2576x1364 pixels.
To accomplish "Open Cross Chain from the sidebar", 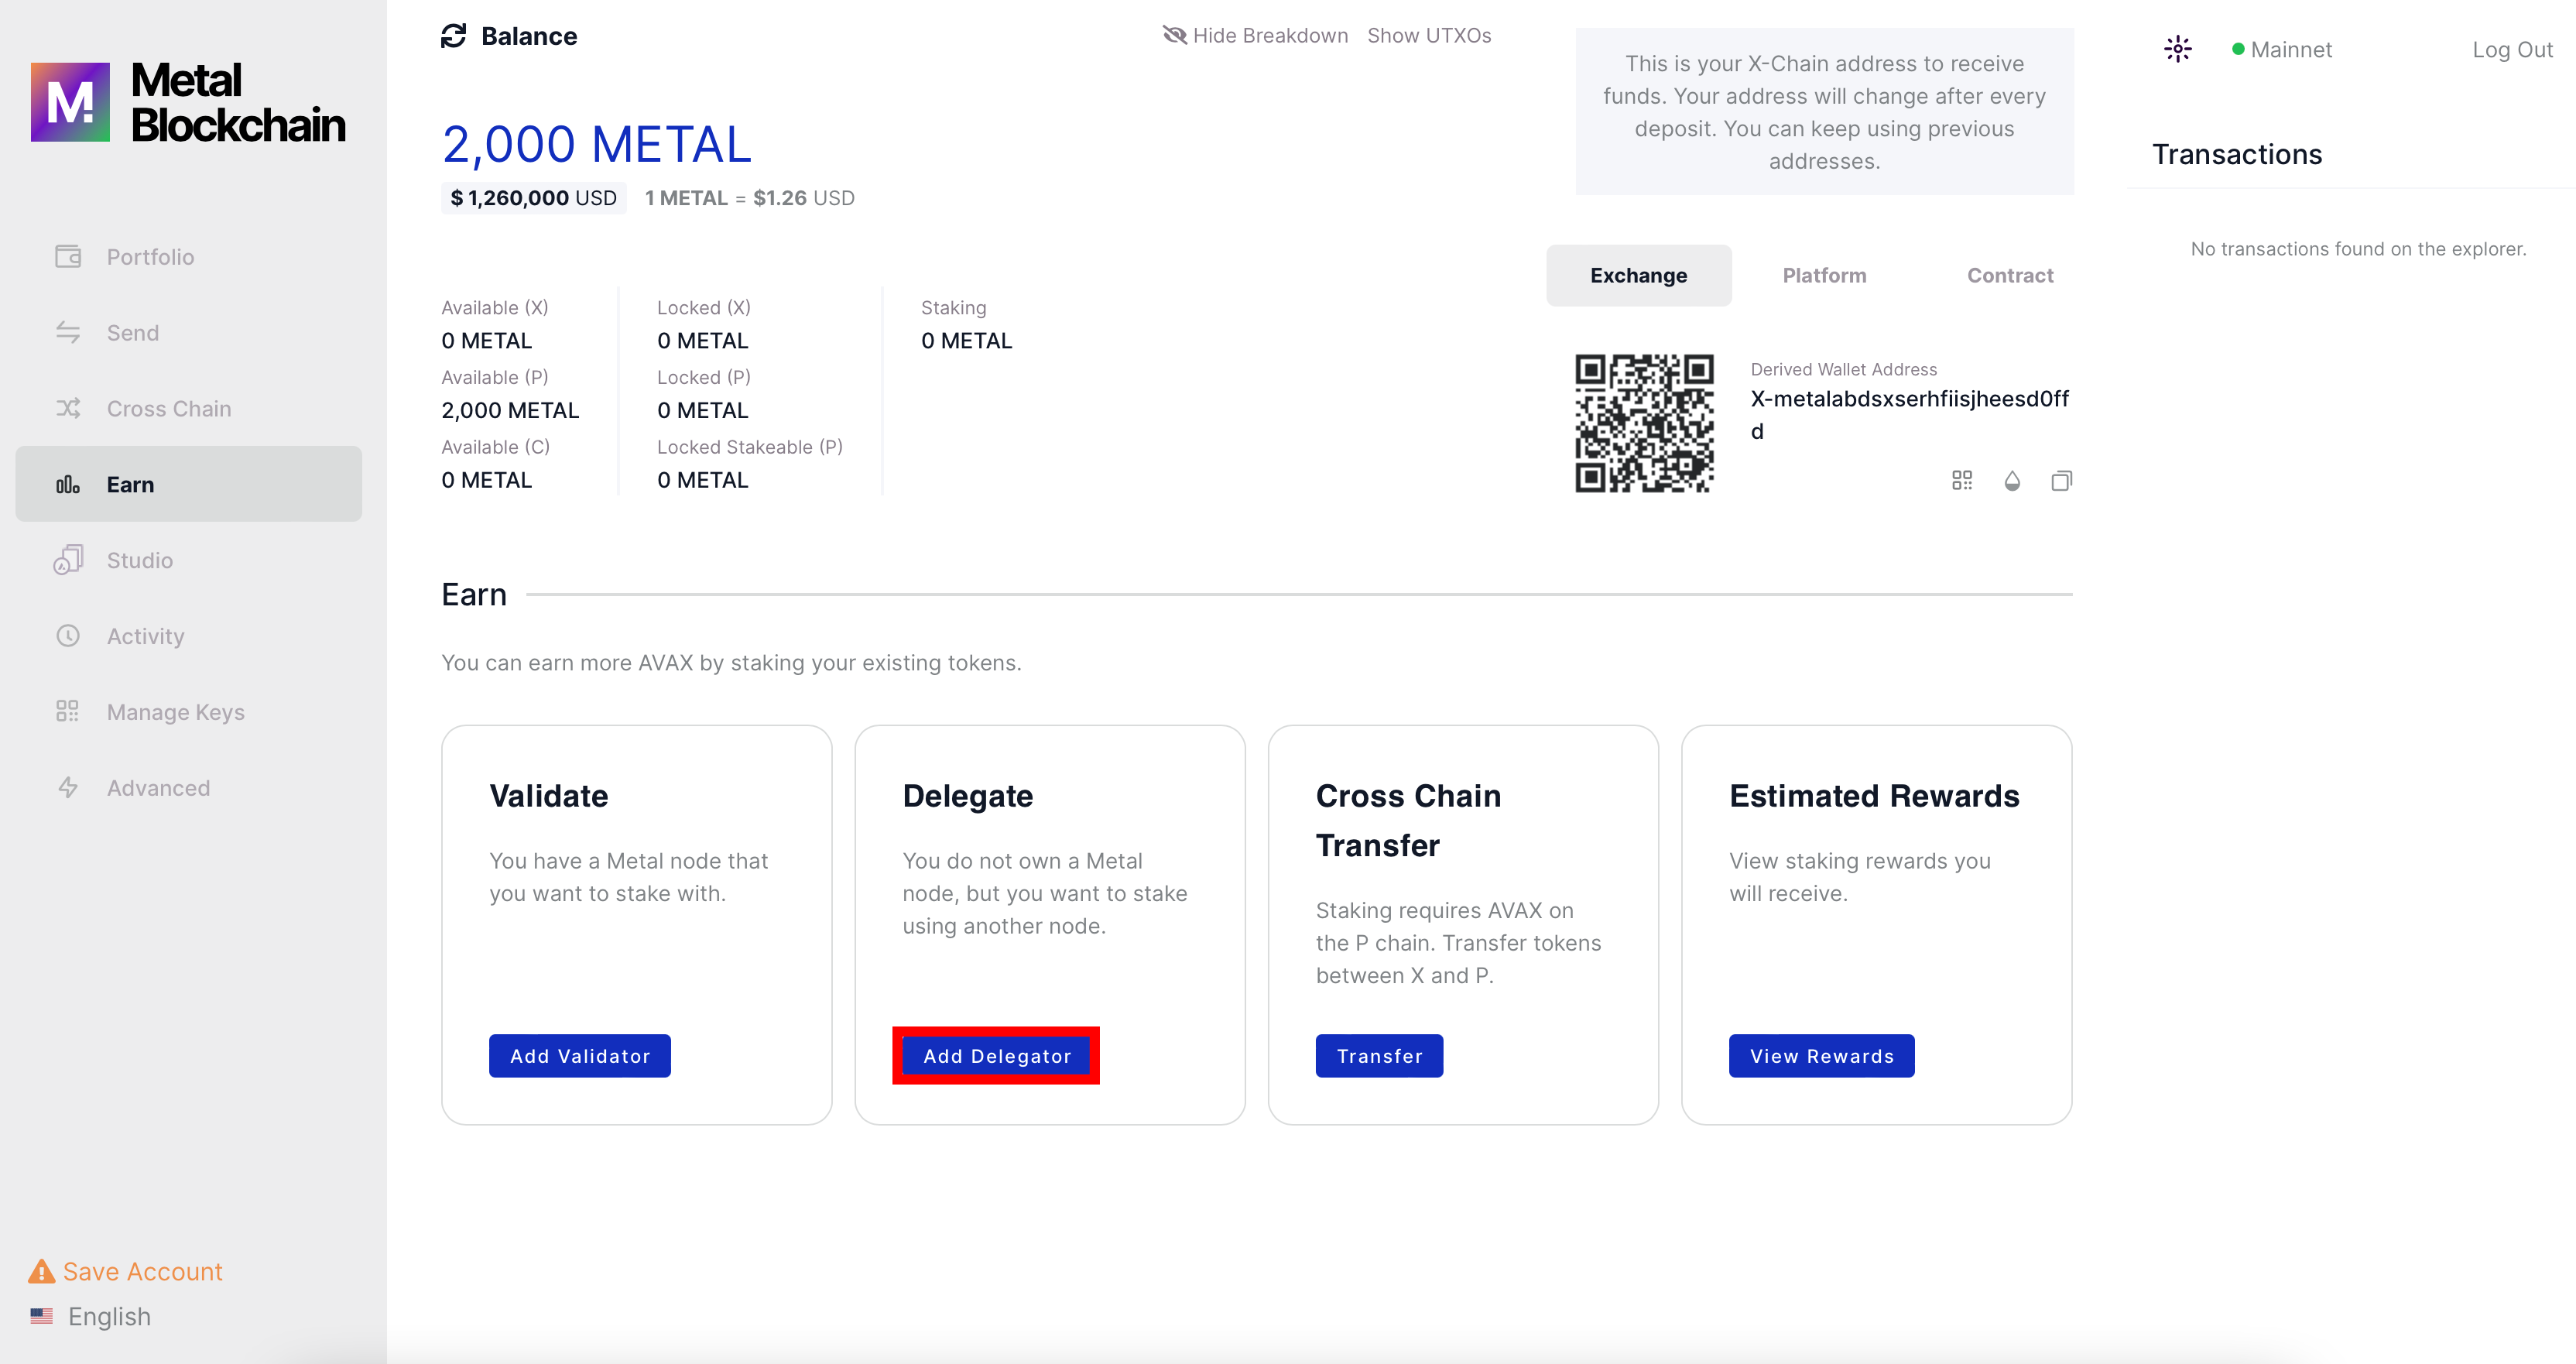I will point(168,408).
